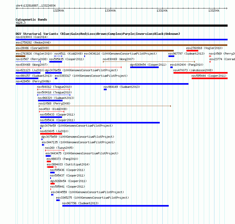Image resolution: width=235 pixels, height=224 pixels.
Task: Click the dgv9268n54 (Cooper2011) label
Action: pos(68,181)
